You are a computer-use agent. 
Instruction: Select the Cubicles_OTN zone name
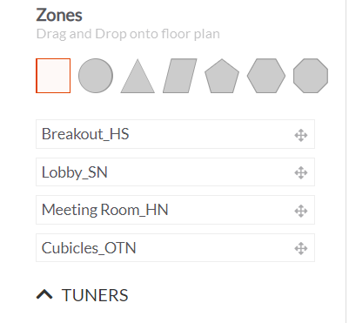[89, 248]
